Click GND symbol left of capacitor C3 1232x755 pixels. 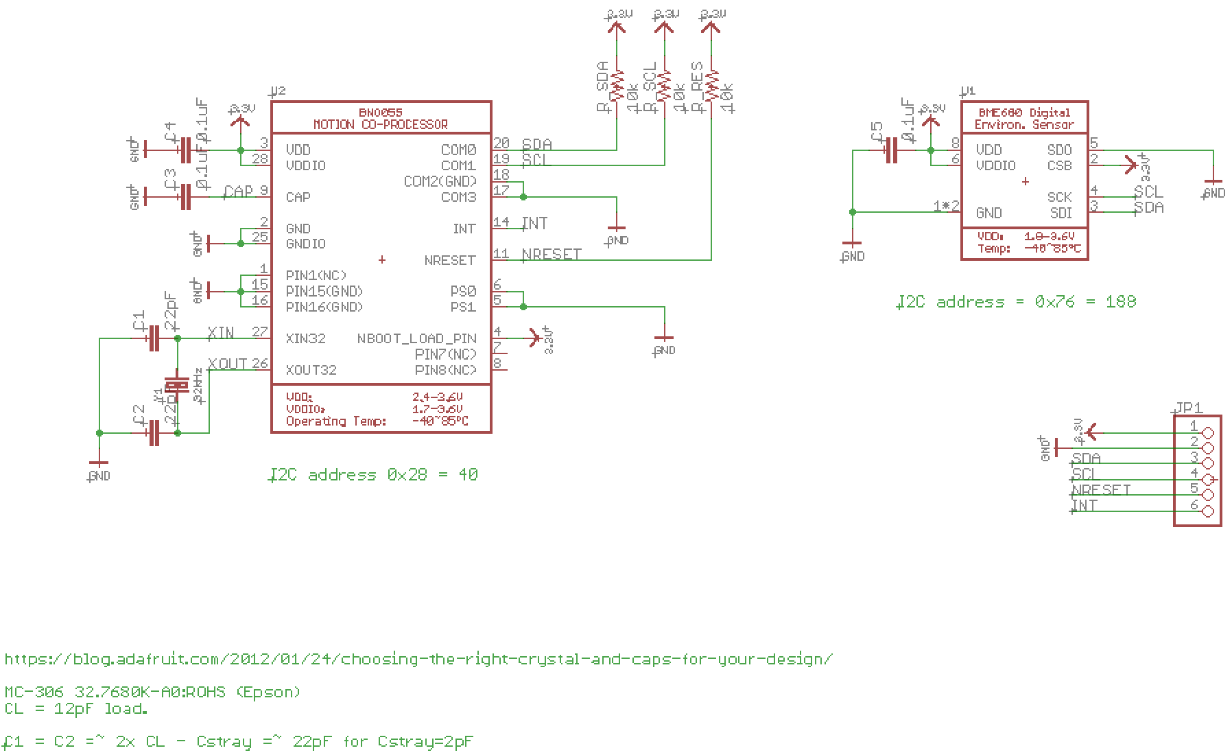pos(145,197)
